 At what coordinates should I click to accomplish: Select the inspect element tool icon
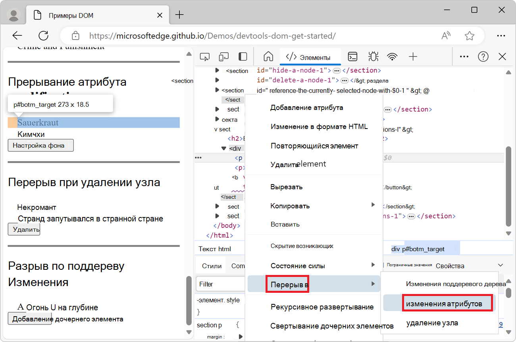pos(205,57)
